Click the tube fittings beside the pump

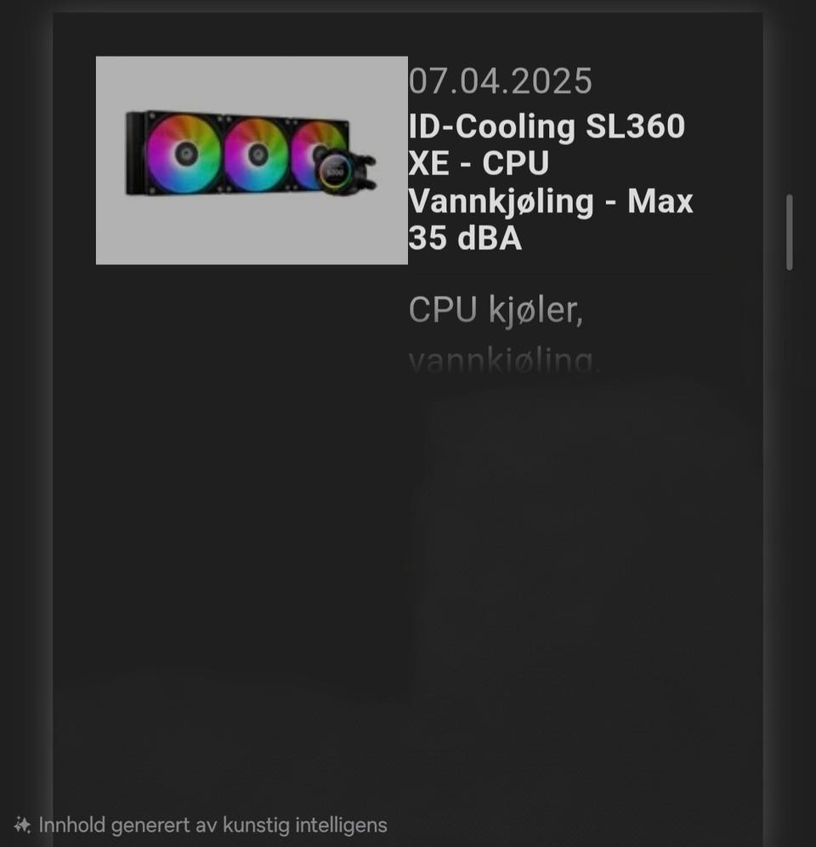pos(365,172)
